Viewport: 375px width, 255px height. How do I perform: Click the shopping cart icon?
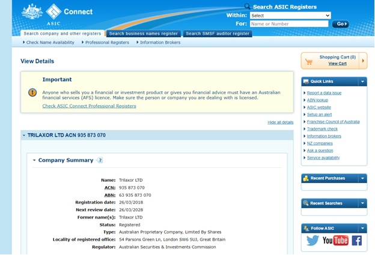click(x=309, y=62)
